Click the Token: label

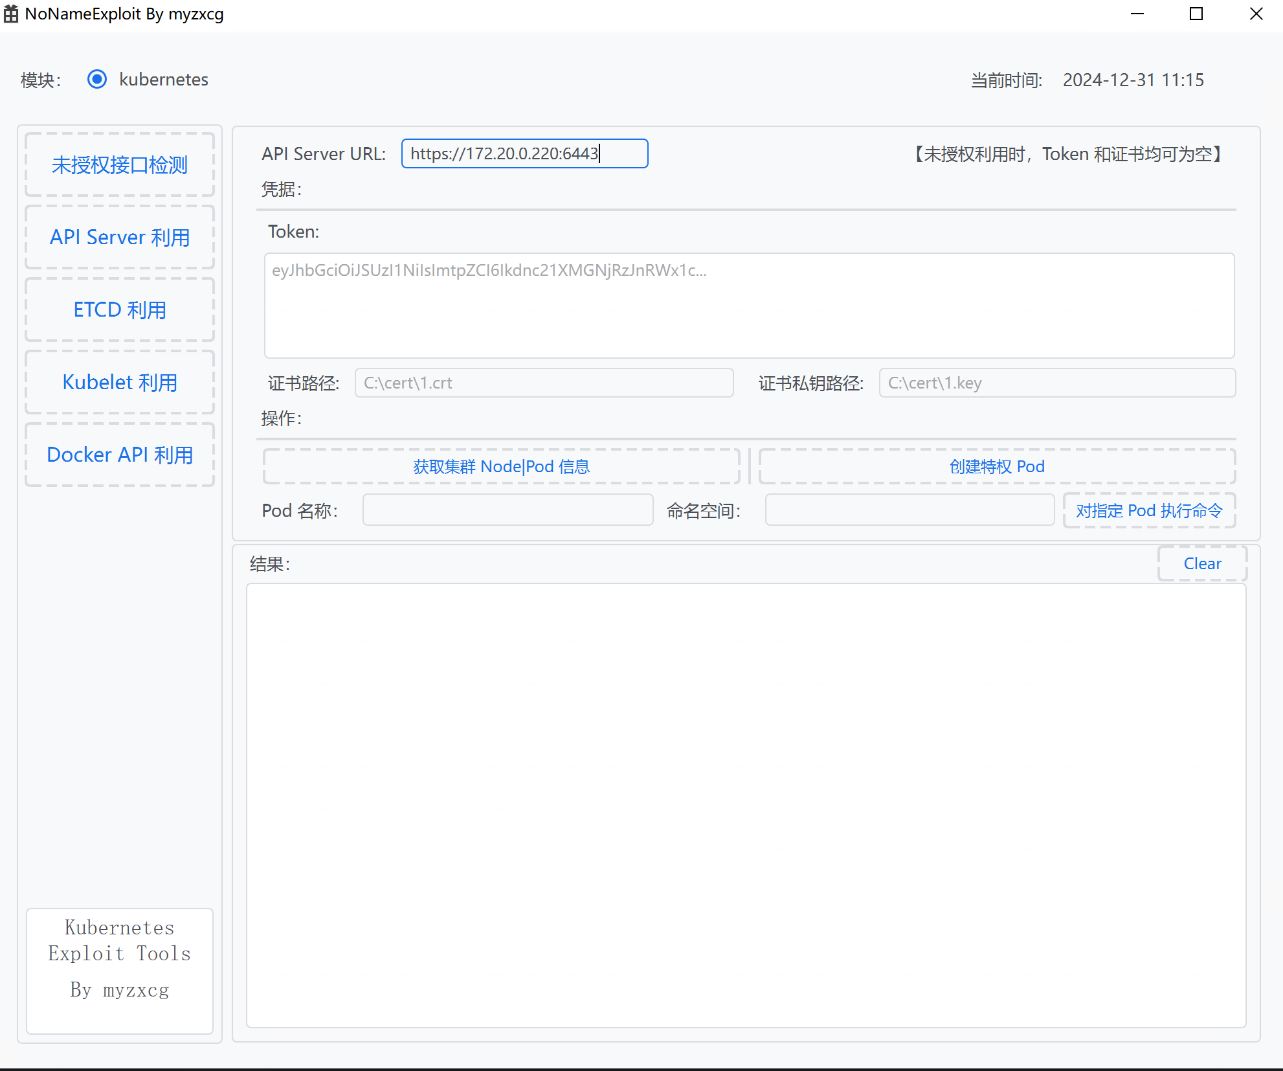(294, 231)
